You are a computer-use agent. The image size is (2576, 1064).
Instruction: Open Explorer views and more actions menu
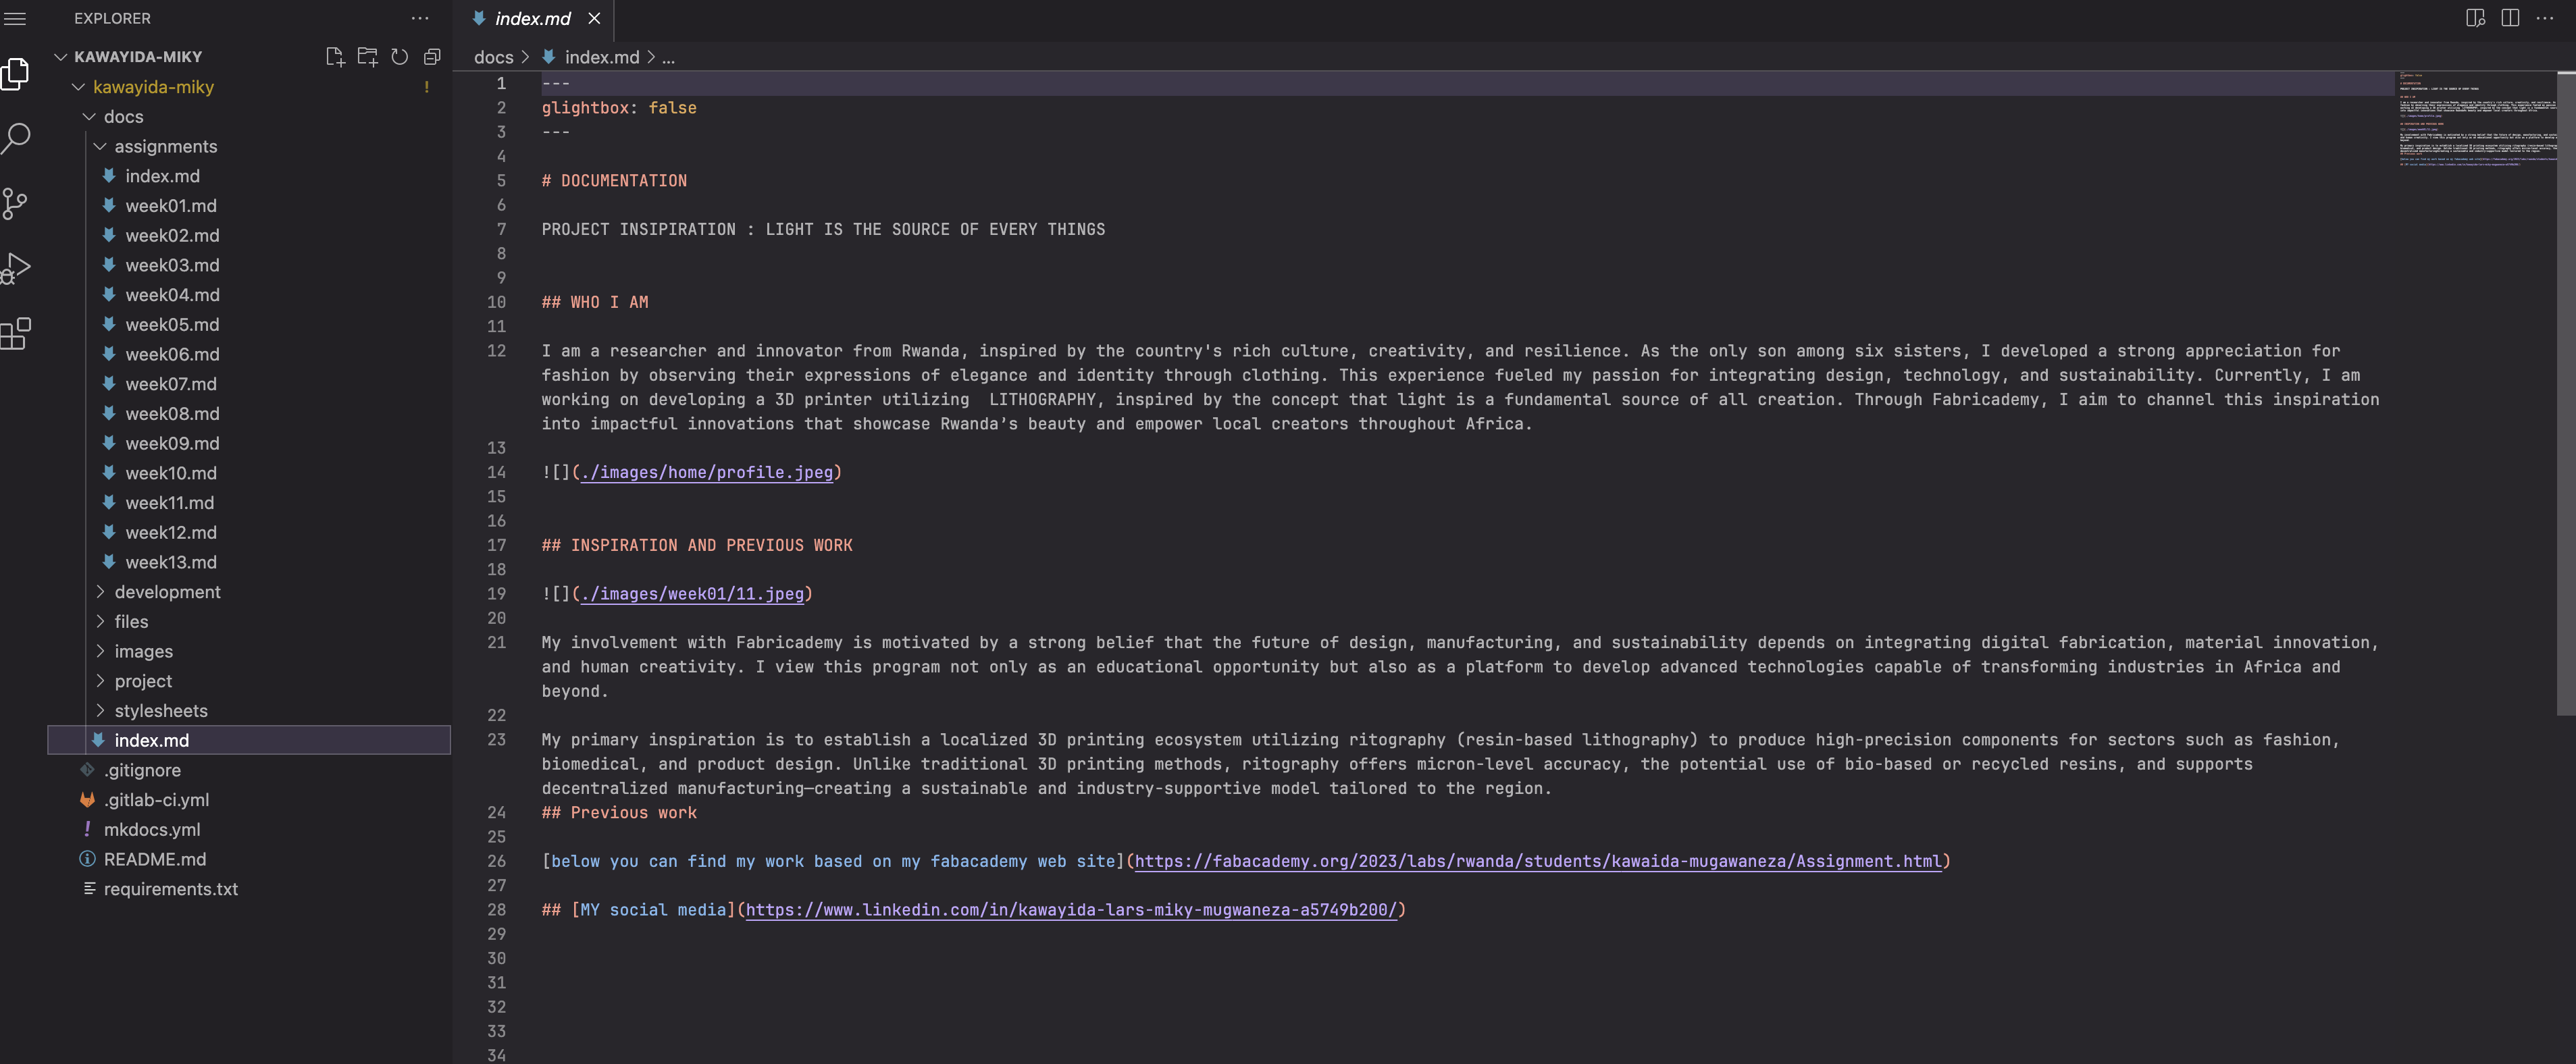(420, 18)
